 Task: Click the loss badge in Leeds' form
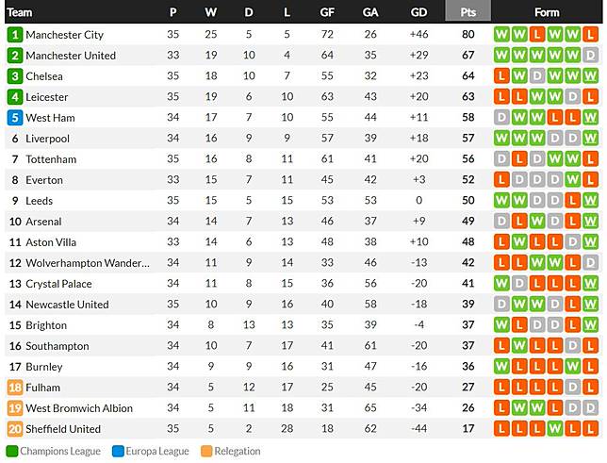(573, 201)
